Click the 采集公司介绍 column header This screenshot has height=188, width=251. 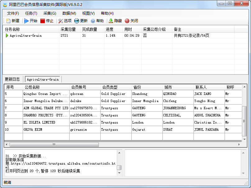tap(157, 29)
